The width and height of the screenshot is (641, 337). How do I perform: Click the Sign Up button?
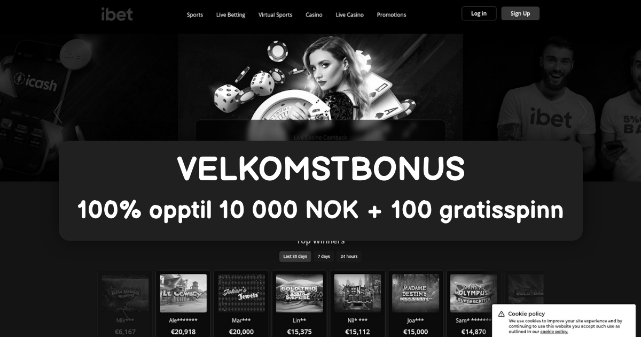520,13
